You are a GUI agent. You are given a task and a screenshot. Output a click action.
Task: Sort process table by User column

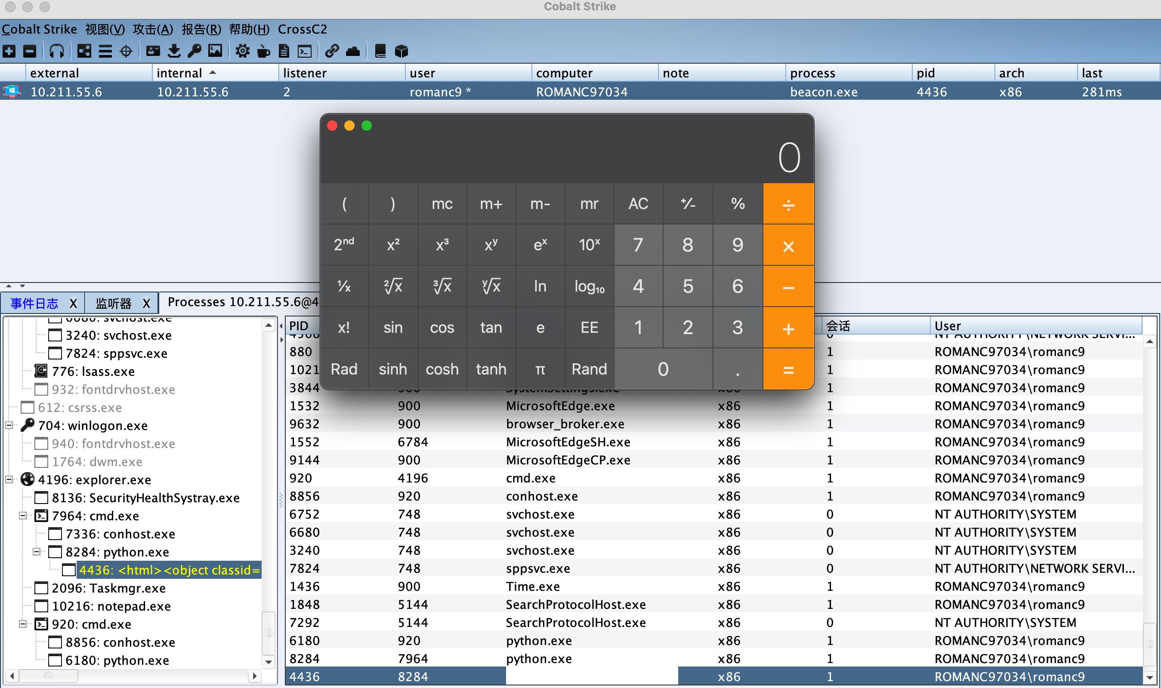point(1035,326)
